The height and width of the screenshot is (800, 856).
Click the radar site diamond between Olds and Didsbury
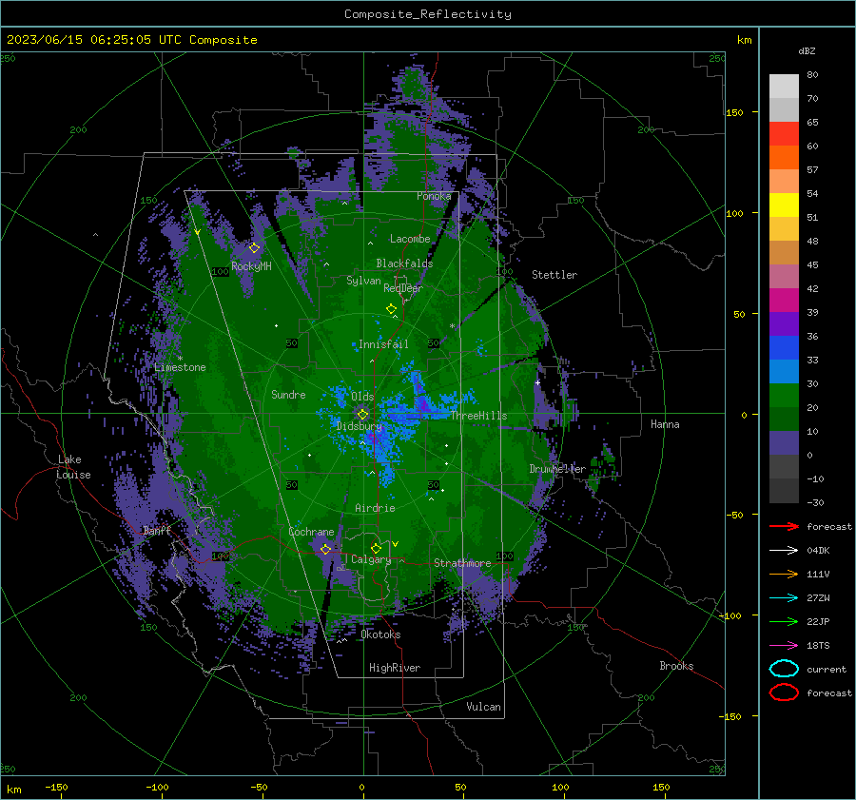coord(362,415)
